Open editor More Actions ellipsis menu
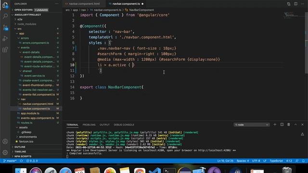The height and width of the screenshot is (173, 308). (x=303, y=4)
